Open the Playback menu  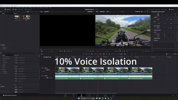click(x=30, y=7)
